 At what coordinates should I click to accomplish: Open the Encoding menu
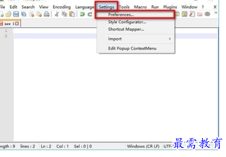coord(62,7)
